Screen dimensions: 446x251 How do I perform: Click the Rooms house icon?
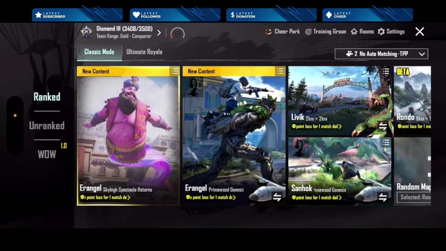pos(354,32)
